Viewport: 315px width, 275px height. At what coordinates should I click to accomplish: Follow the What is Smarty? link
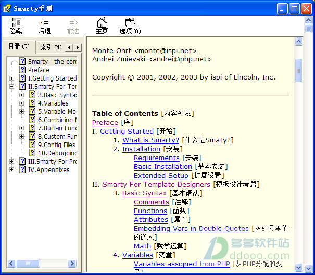(150, 140)
